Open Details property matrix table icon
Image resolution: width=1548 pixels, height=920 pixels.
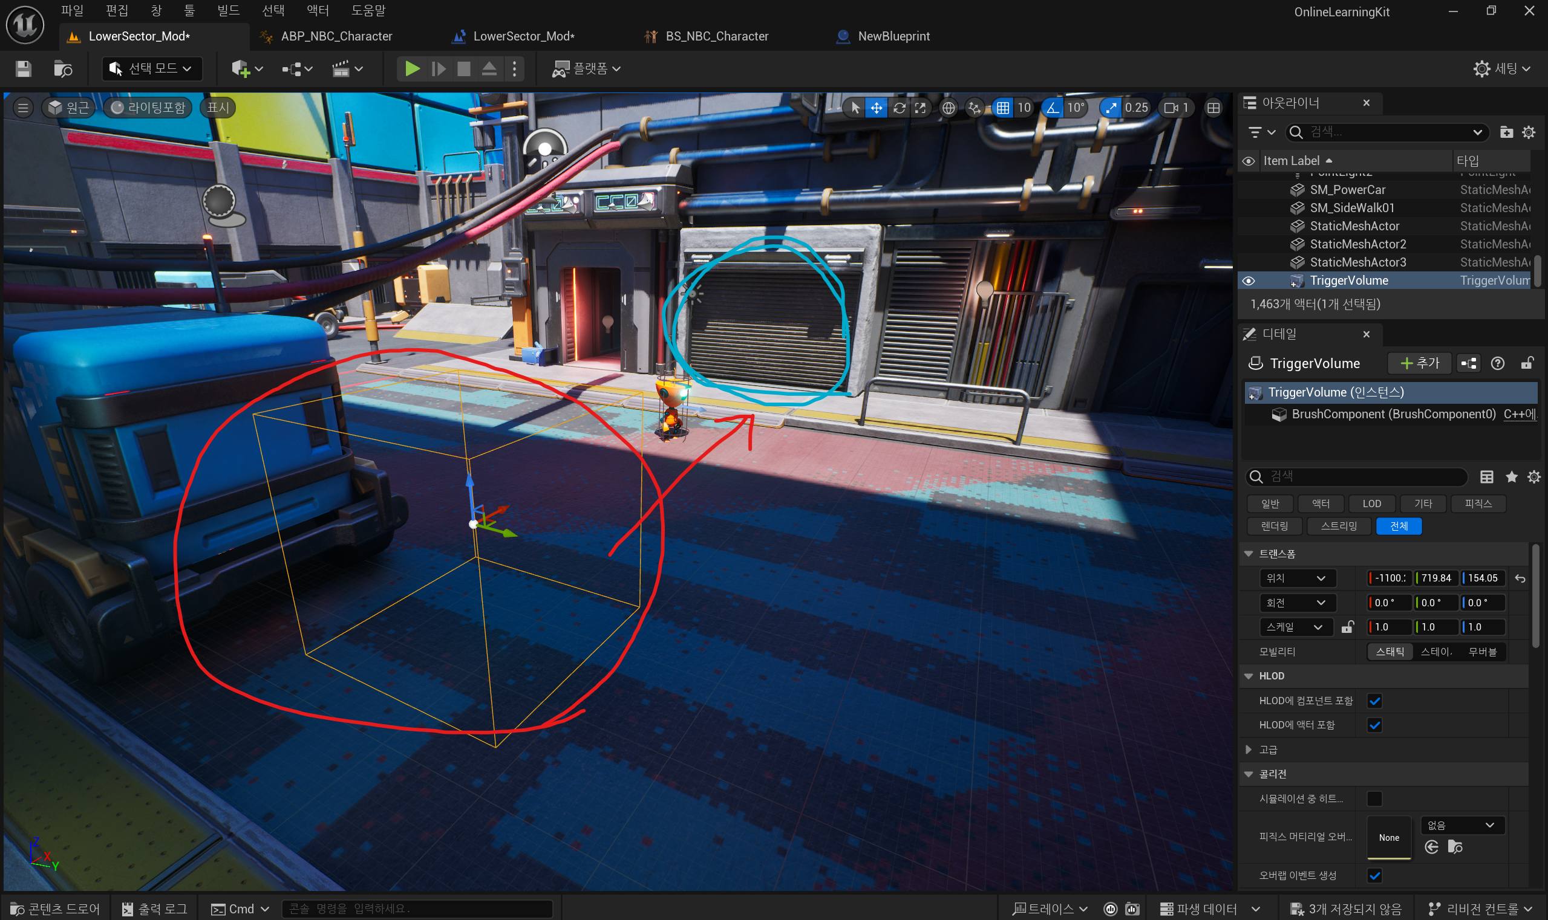point(1486,477)
